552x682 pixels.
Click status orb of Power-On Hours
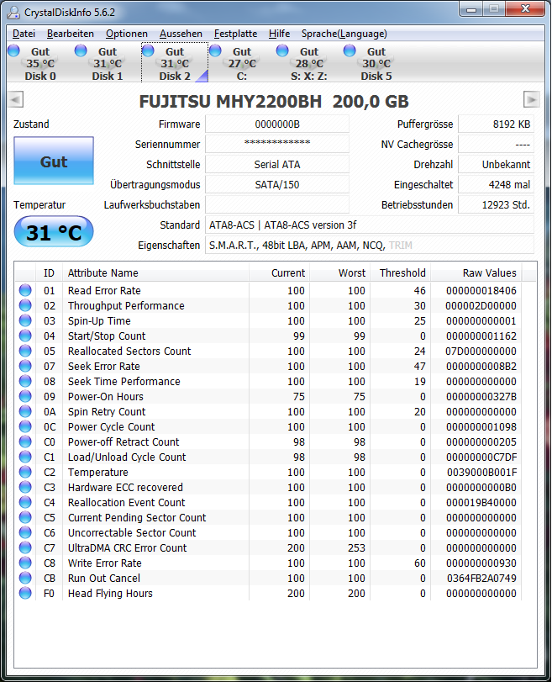click(25, 396)
